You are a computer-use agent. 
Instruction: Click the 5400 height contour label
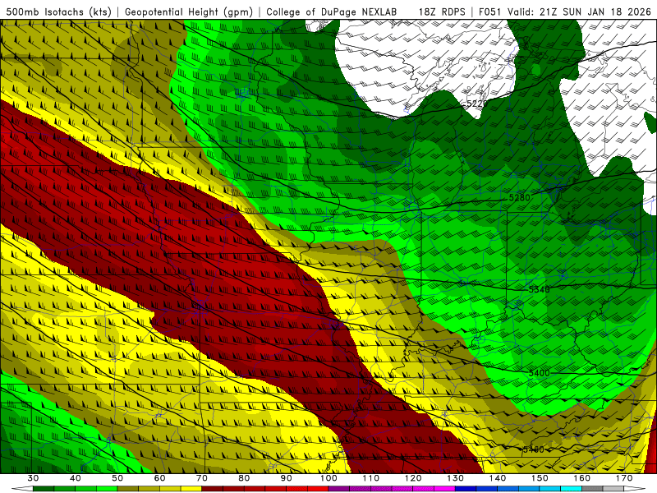click(539, 373)
